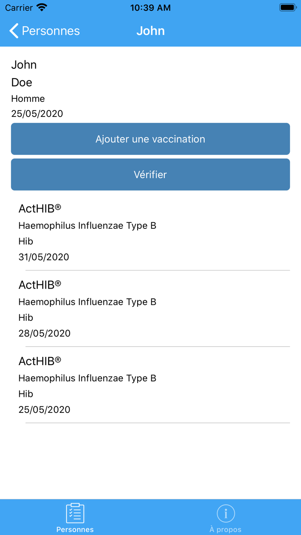Open the ActHIB vaccination dated 25/05/2020
Viewport: 301px width, 535px height.
[150, 384]
